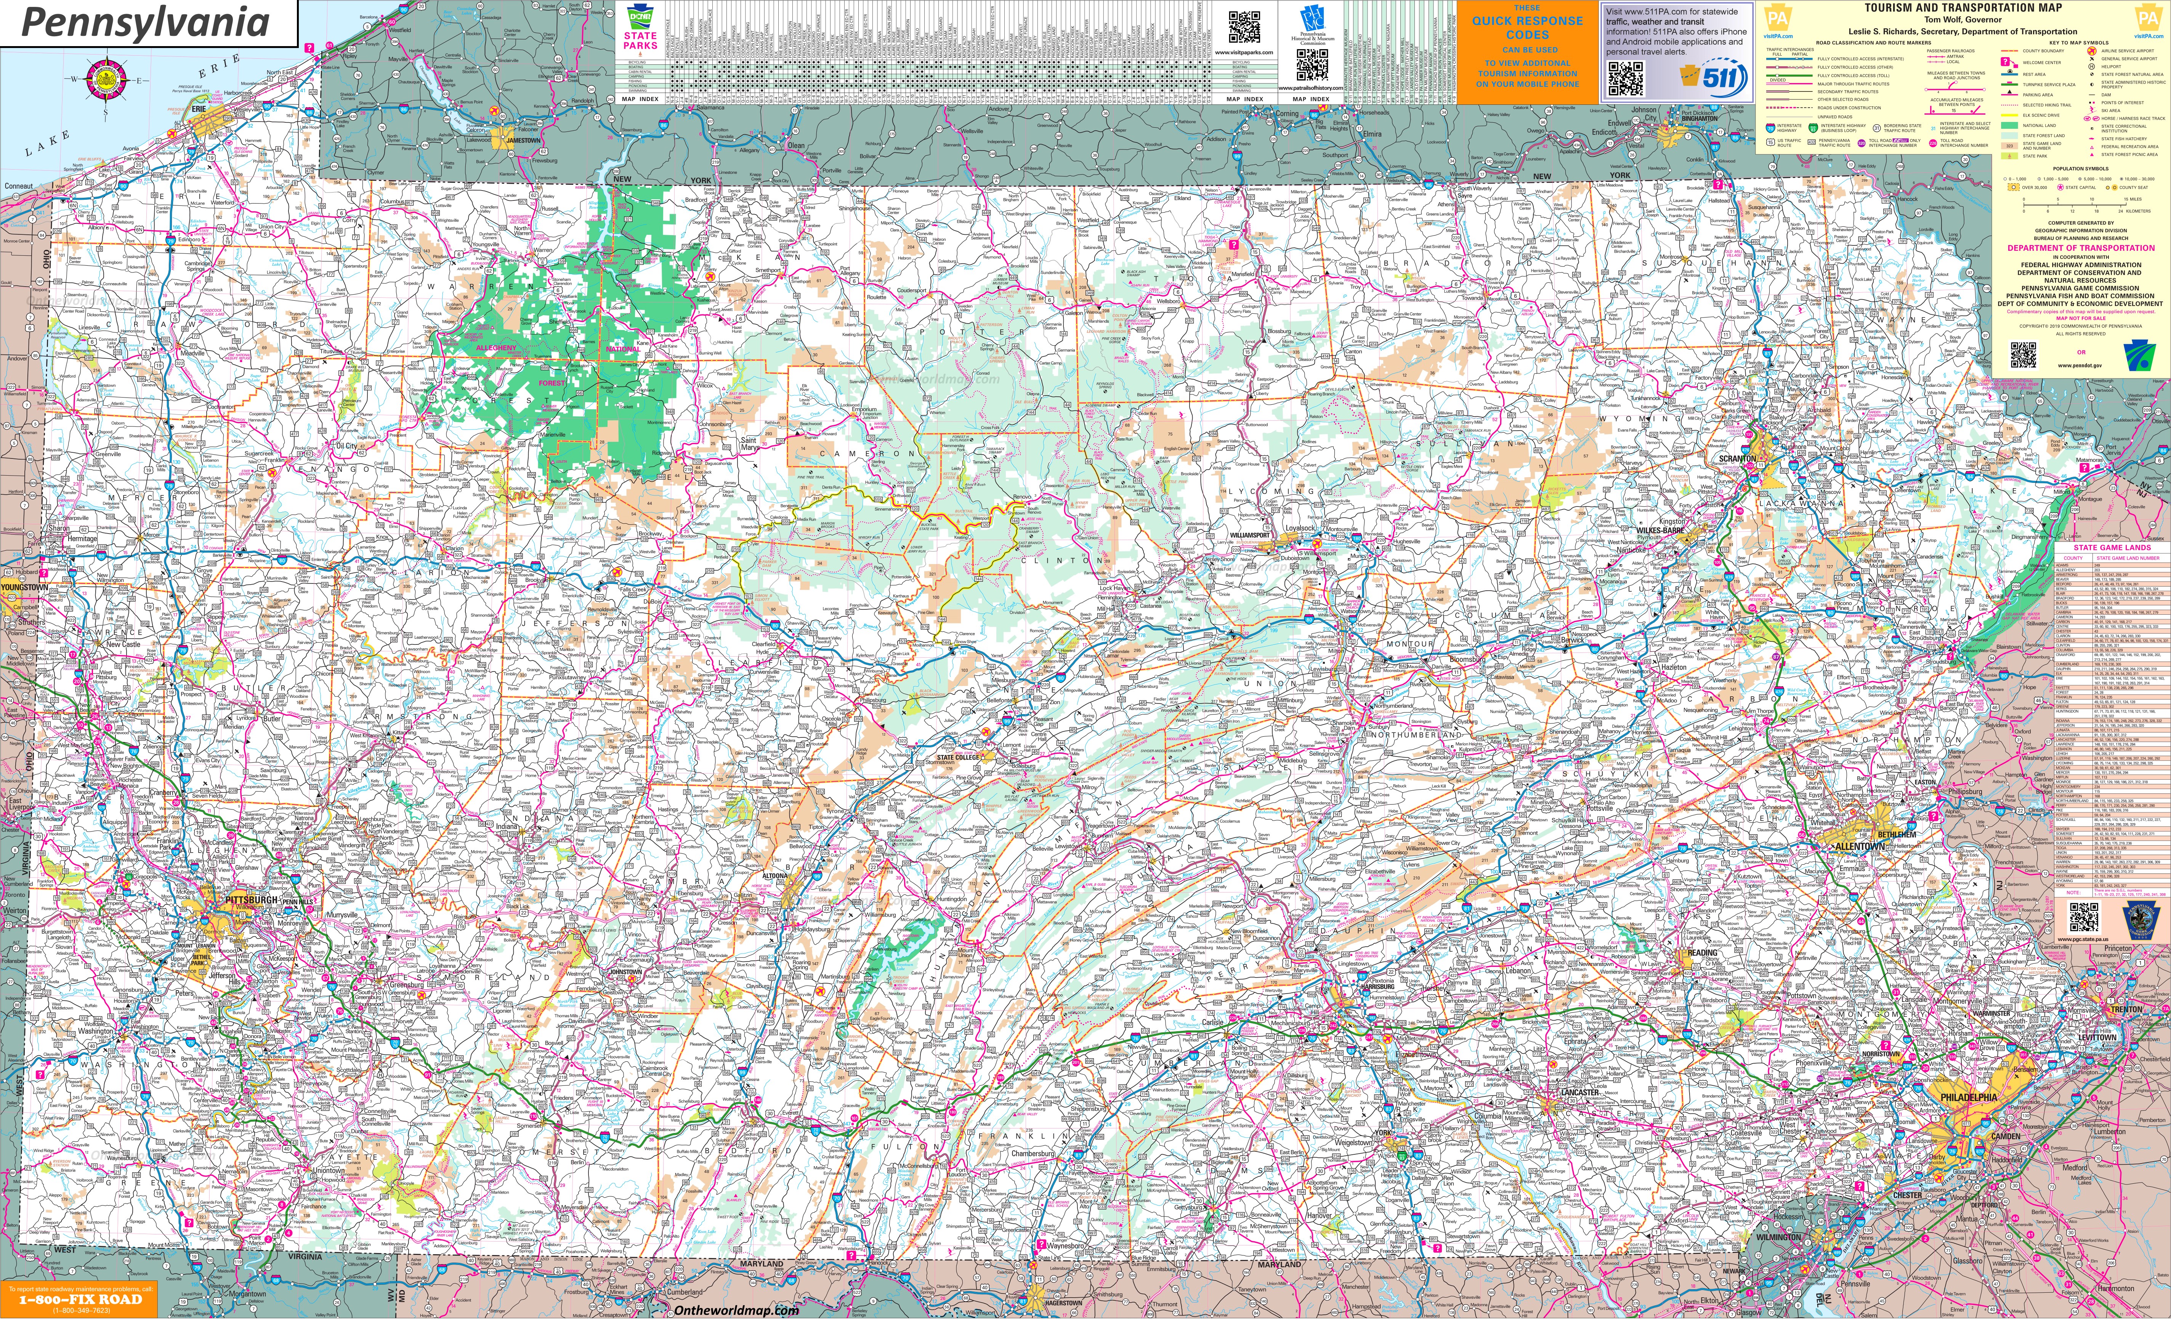Click the Airline Service Airport legend symbol
The image size is (2171, 1319).
(x=2092, y=51)
